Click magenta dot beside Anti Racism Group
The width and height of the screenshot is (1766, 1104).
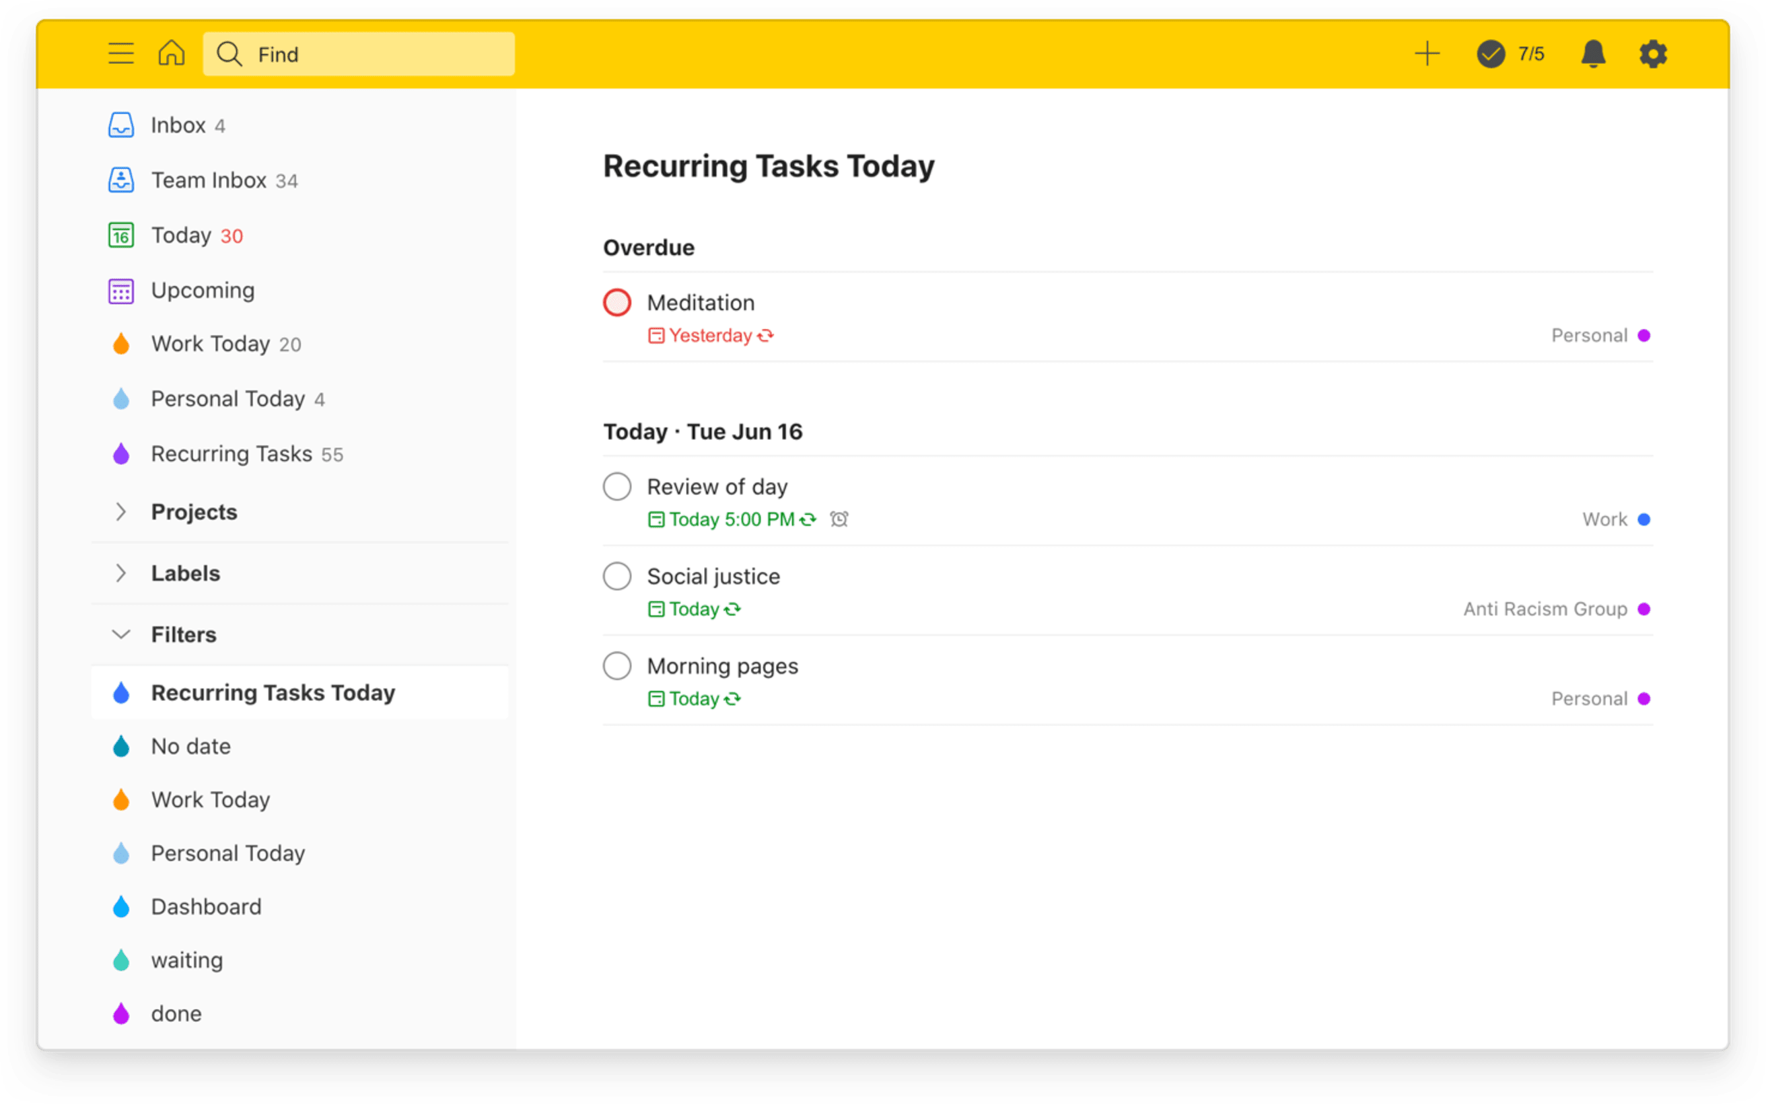point(1644,609)
